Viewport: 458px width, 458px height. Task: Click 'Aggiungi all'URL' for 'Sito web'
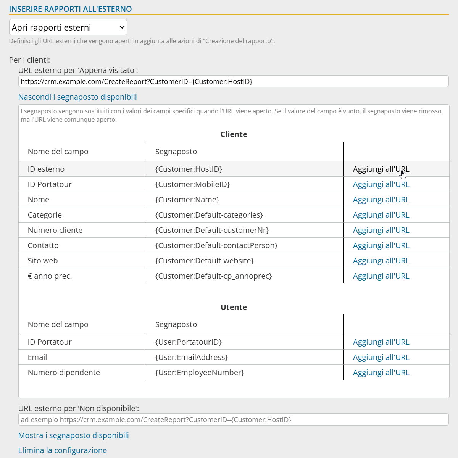tap(381, 261)
